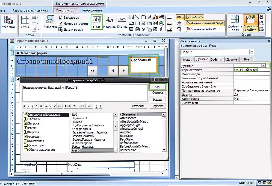Open the События tab in property sheet
Screen dimensions: 272x186
(x=217, y=60)
